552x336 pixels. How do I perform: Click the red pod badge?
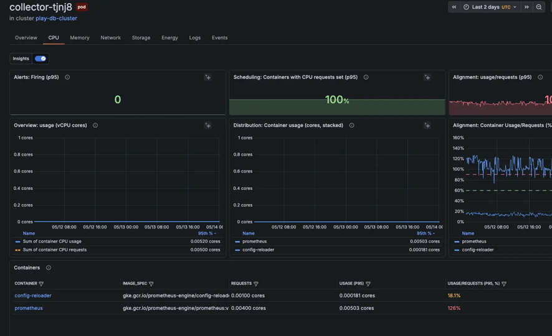(82, 7)
